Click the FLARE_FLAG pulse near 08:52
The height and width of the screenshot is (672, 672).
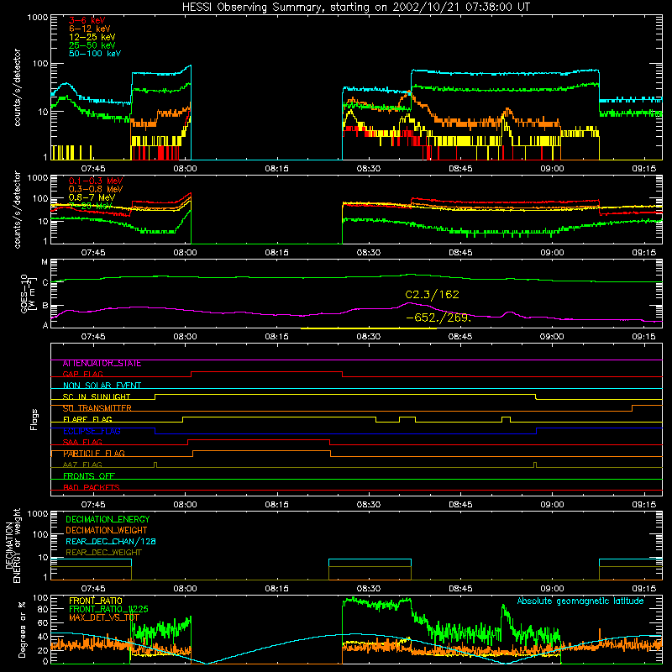[x=506, y=418]
